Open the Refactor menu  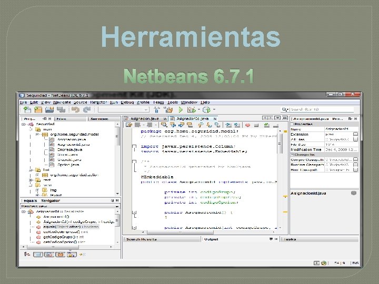(x=98, y=103)
